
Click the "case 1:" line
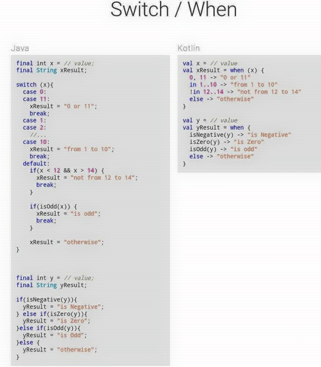[x=35, y=120]
